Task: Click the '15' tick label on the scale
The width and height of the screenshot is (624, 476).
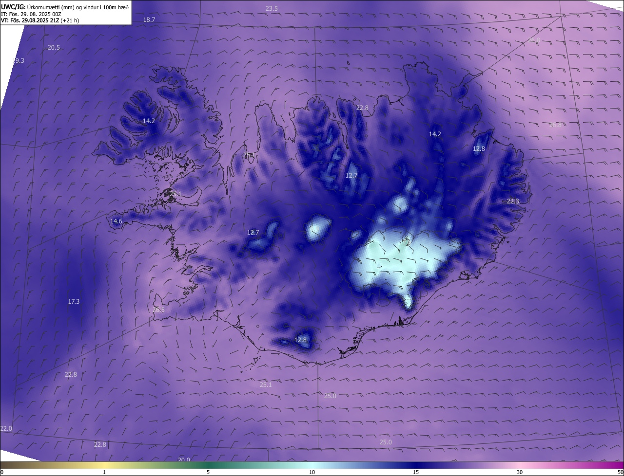Action: (x=416, y=472)
